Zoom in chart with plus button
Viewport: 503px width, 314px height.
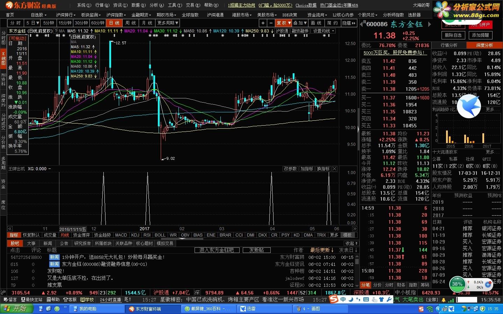[x=263, y=23]
